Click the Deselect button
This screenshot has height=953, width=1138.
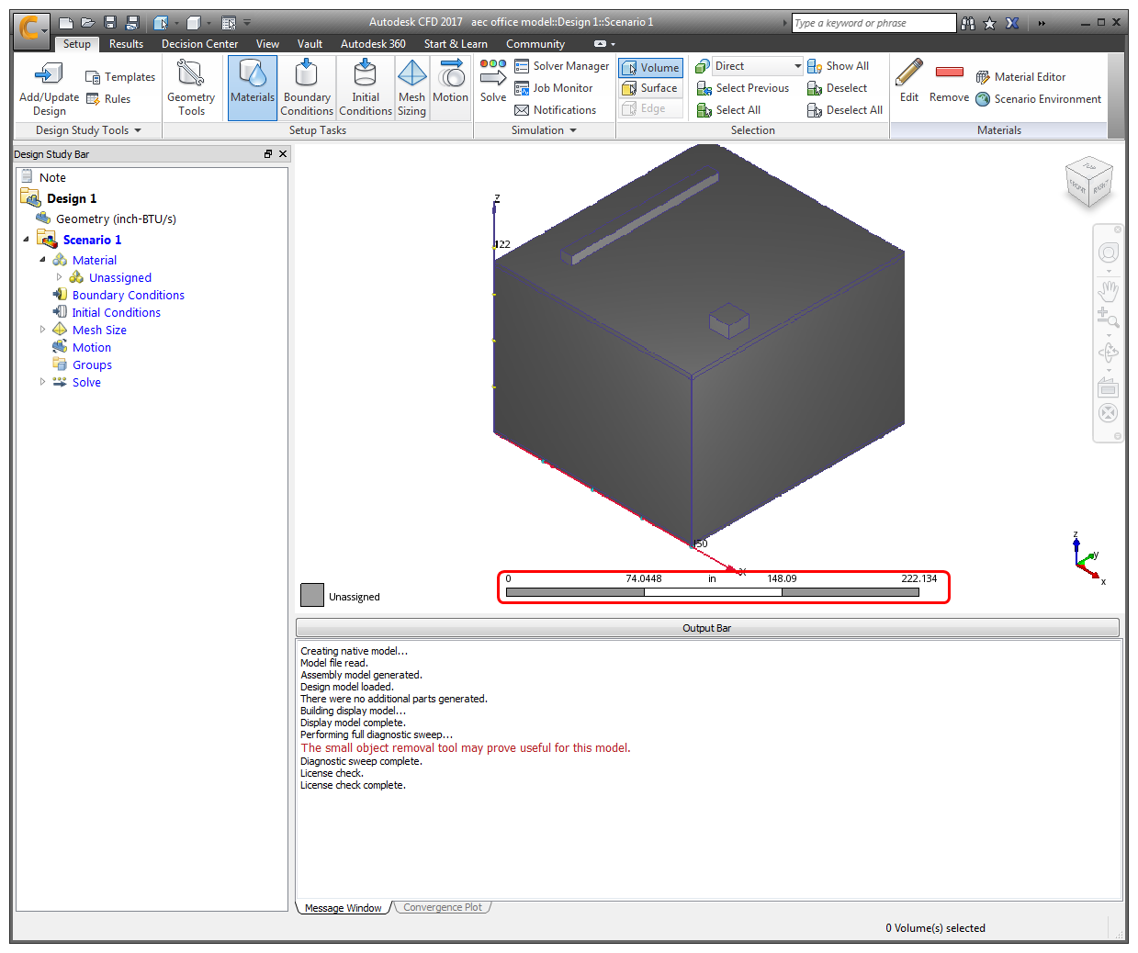coord(837,88)
